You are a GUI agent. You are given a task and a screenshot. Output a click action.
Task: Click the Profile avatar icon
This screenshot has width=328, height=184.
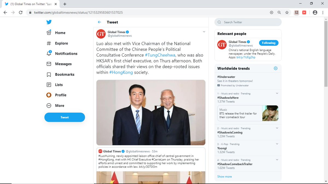(x=49, y=95)
